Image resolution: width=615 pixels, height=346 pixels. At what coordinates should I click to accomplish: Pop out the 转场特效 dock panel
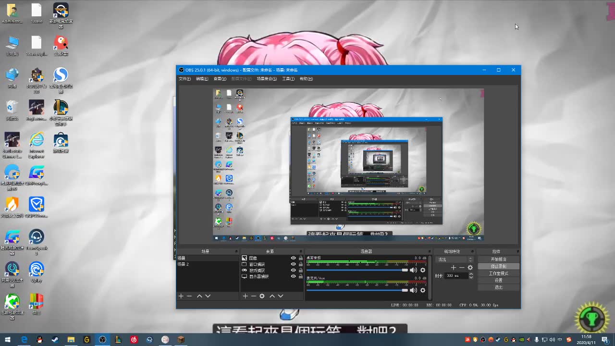(473, 251)
